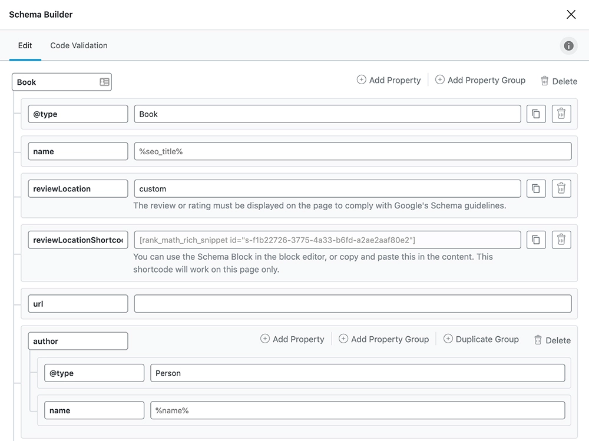Duplicate Group for the author
The image size is (589, 441).
[481, 339]
